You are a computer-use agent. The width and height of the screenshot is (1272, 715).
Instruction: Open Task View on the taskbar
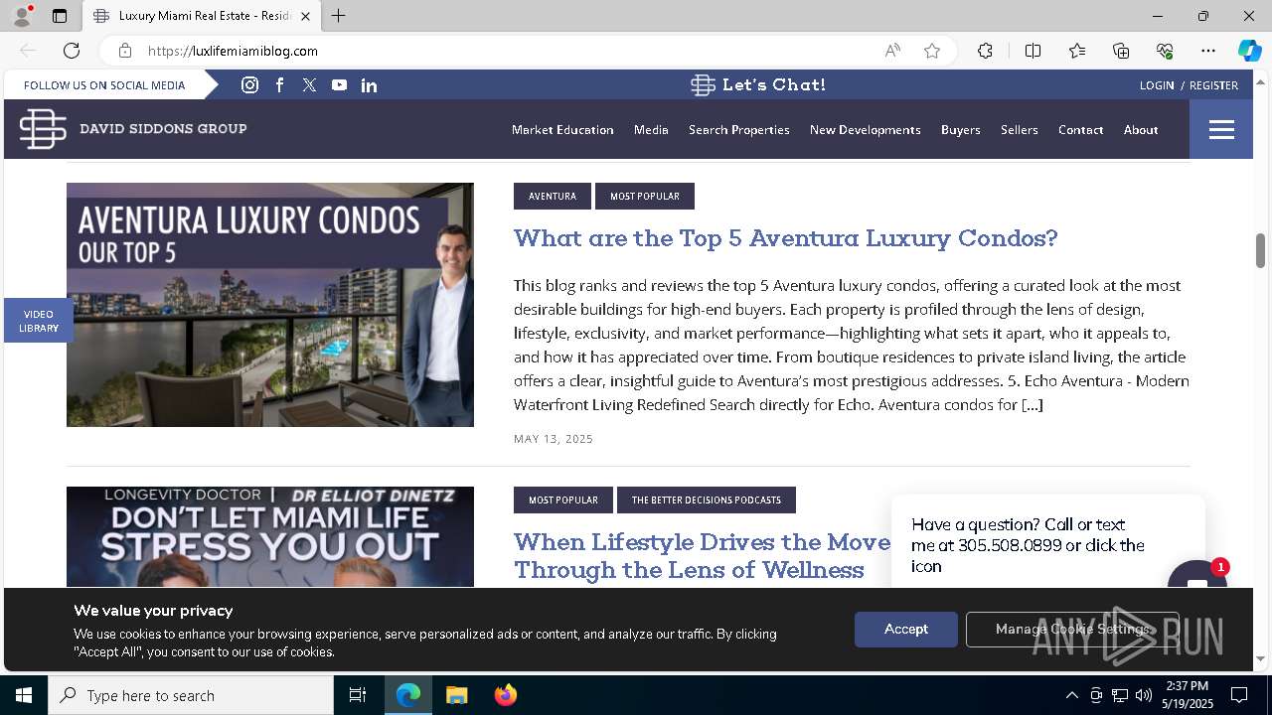358,695
